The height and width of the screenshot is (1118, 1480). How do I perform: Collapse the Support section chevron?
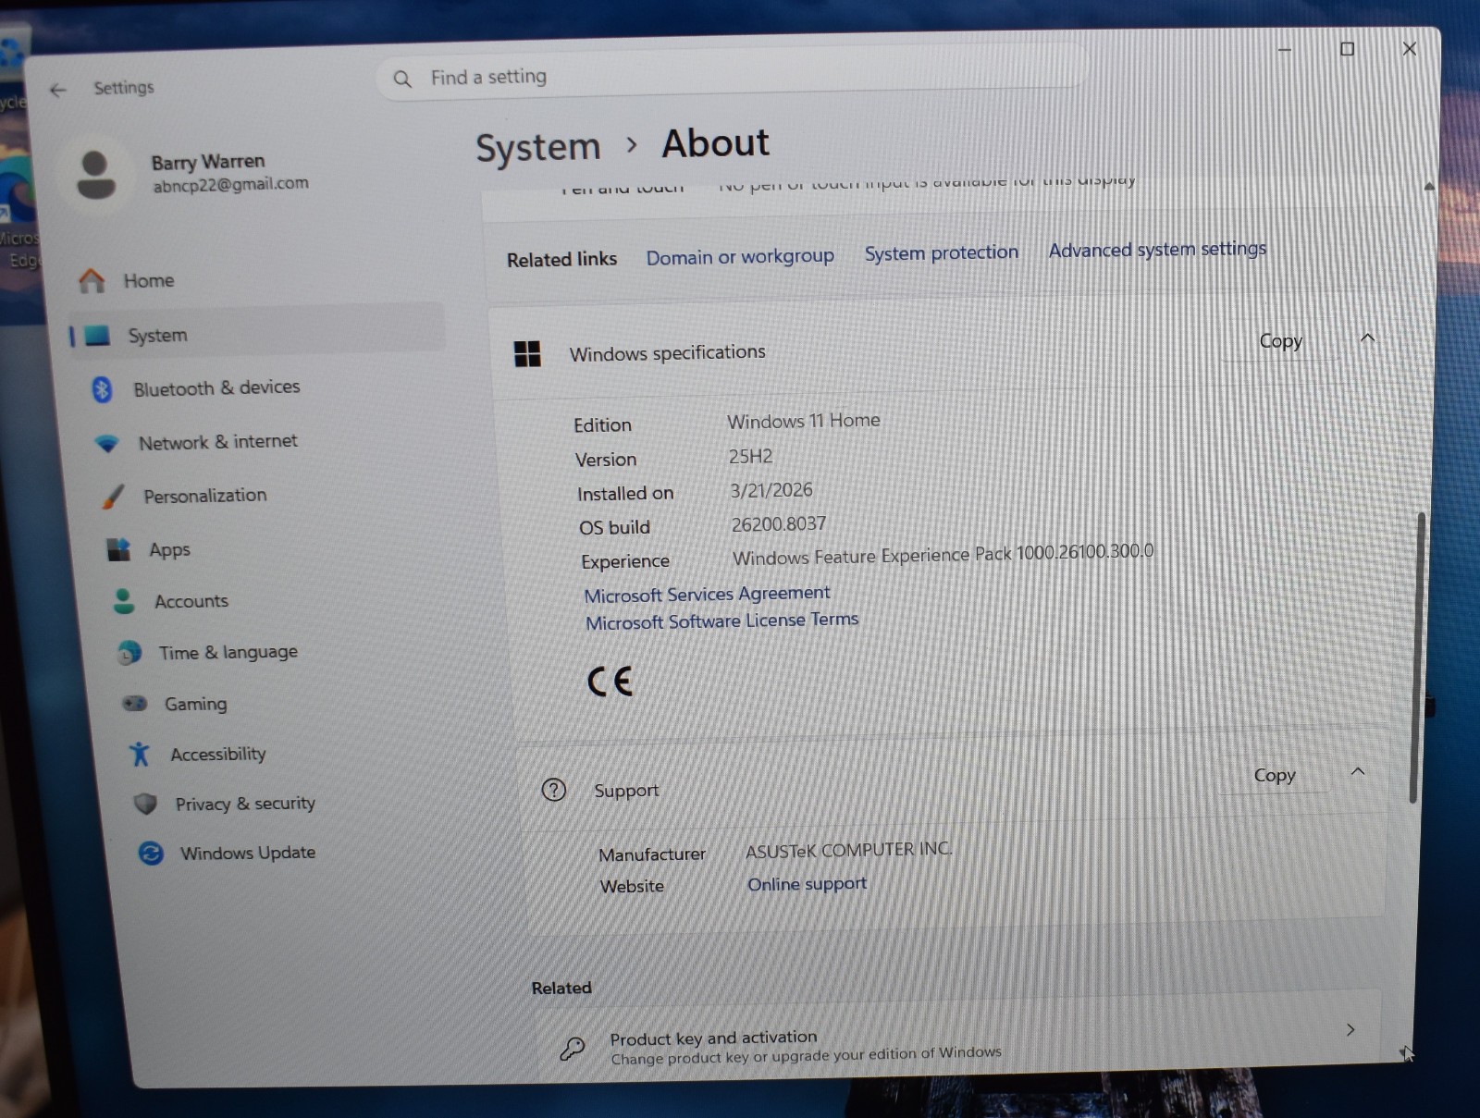pos(1358,771)
